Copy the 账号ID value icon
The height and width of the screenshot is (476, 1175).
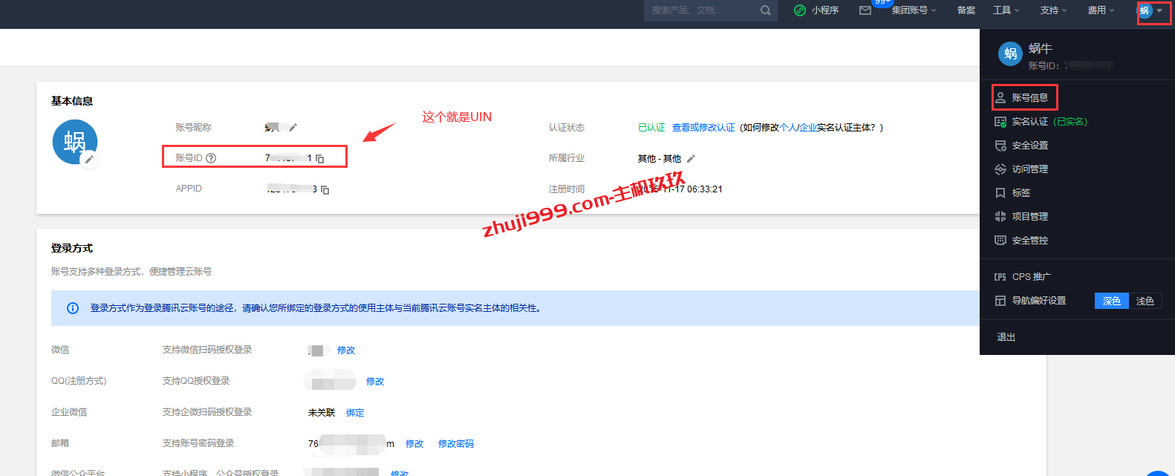click(320, 159)
